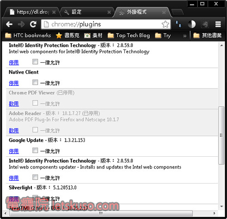227x219 pixels.
Task: Select the 外掛程式 tab
Action: pyautogui.click(x=142, y=12)
